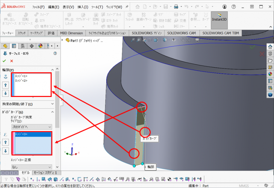Click the green OK checkmark in Surface-Loft panel
The image size is (274, 188).
point(4,61)
